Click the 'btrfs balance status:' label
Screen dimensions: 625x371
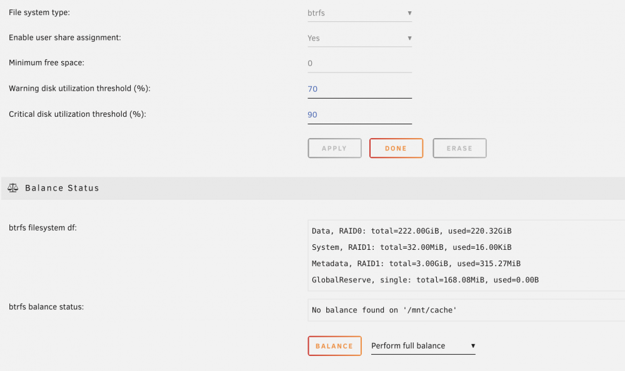pyautogui.click(x=46, y=307)
